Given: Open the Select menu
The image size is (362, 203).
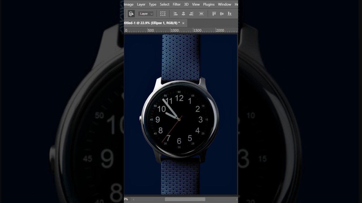Looking at the screenshot, I should click(x=165, y=4).
